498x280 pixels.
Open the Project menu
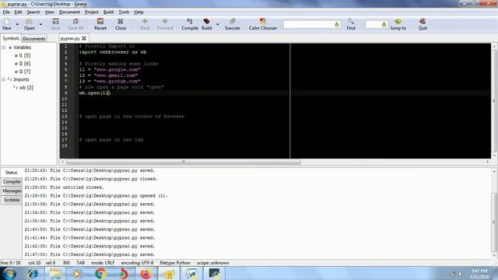click(92, 12)
